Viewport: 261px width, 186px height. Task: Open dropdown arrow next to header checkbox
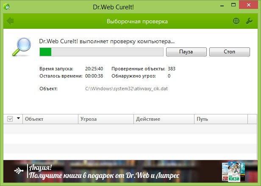tap(18, 118)
